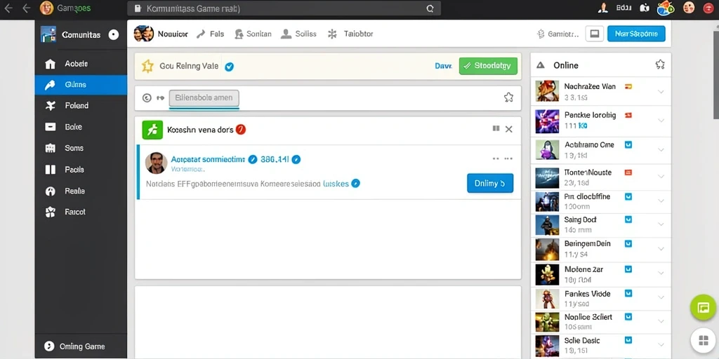Select the Folend sidebar icon

pos(50,106)
